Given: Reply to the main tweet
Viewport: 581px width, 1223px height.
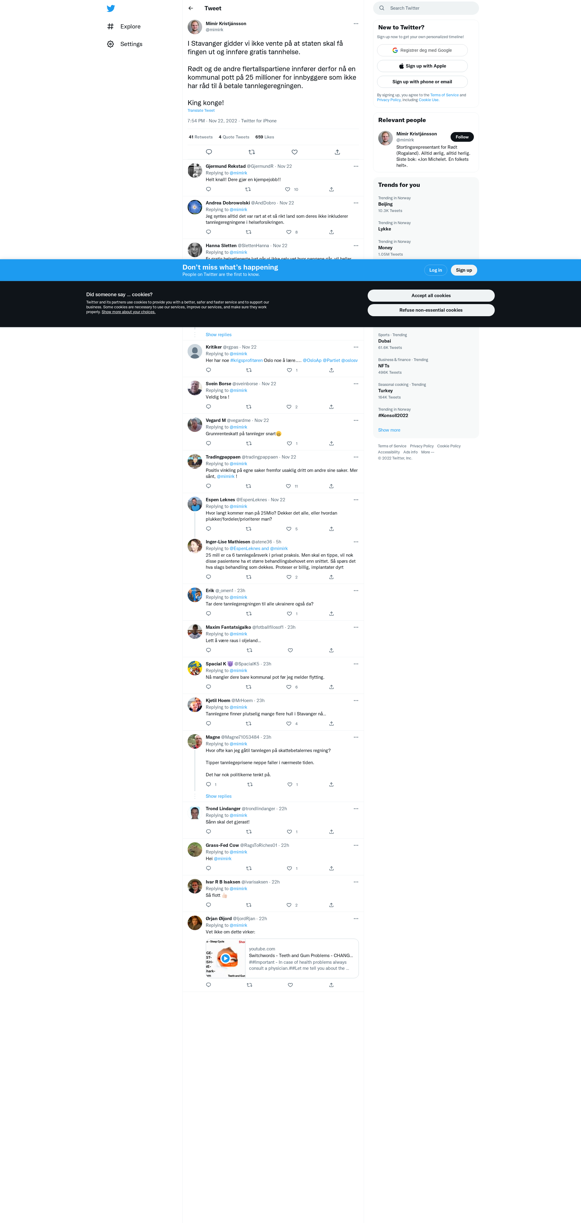Looking at the screenshot, I should tap(209, 152).
